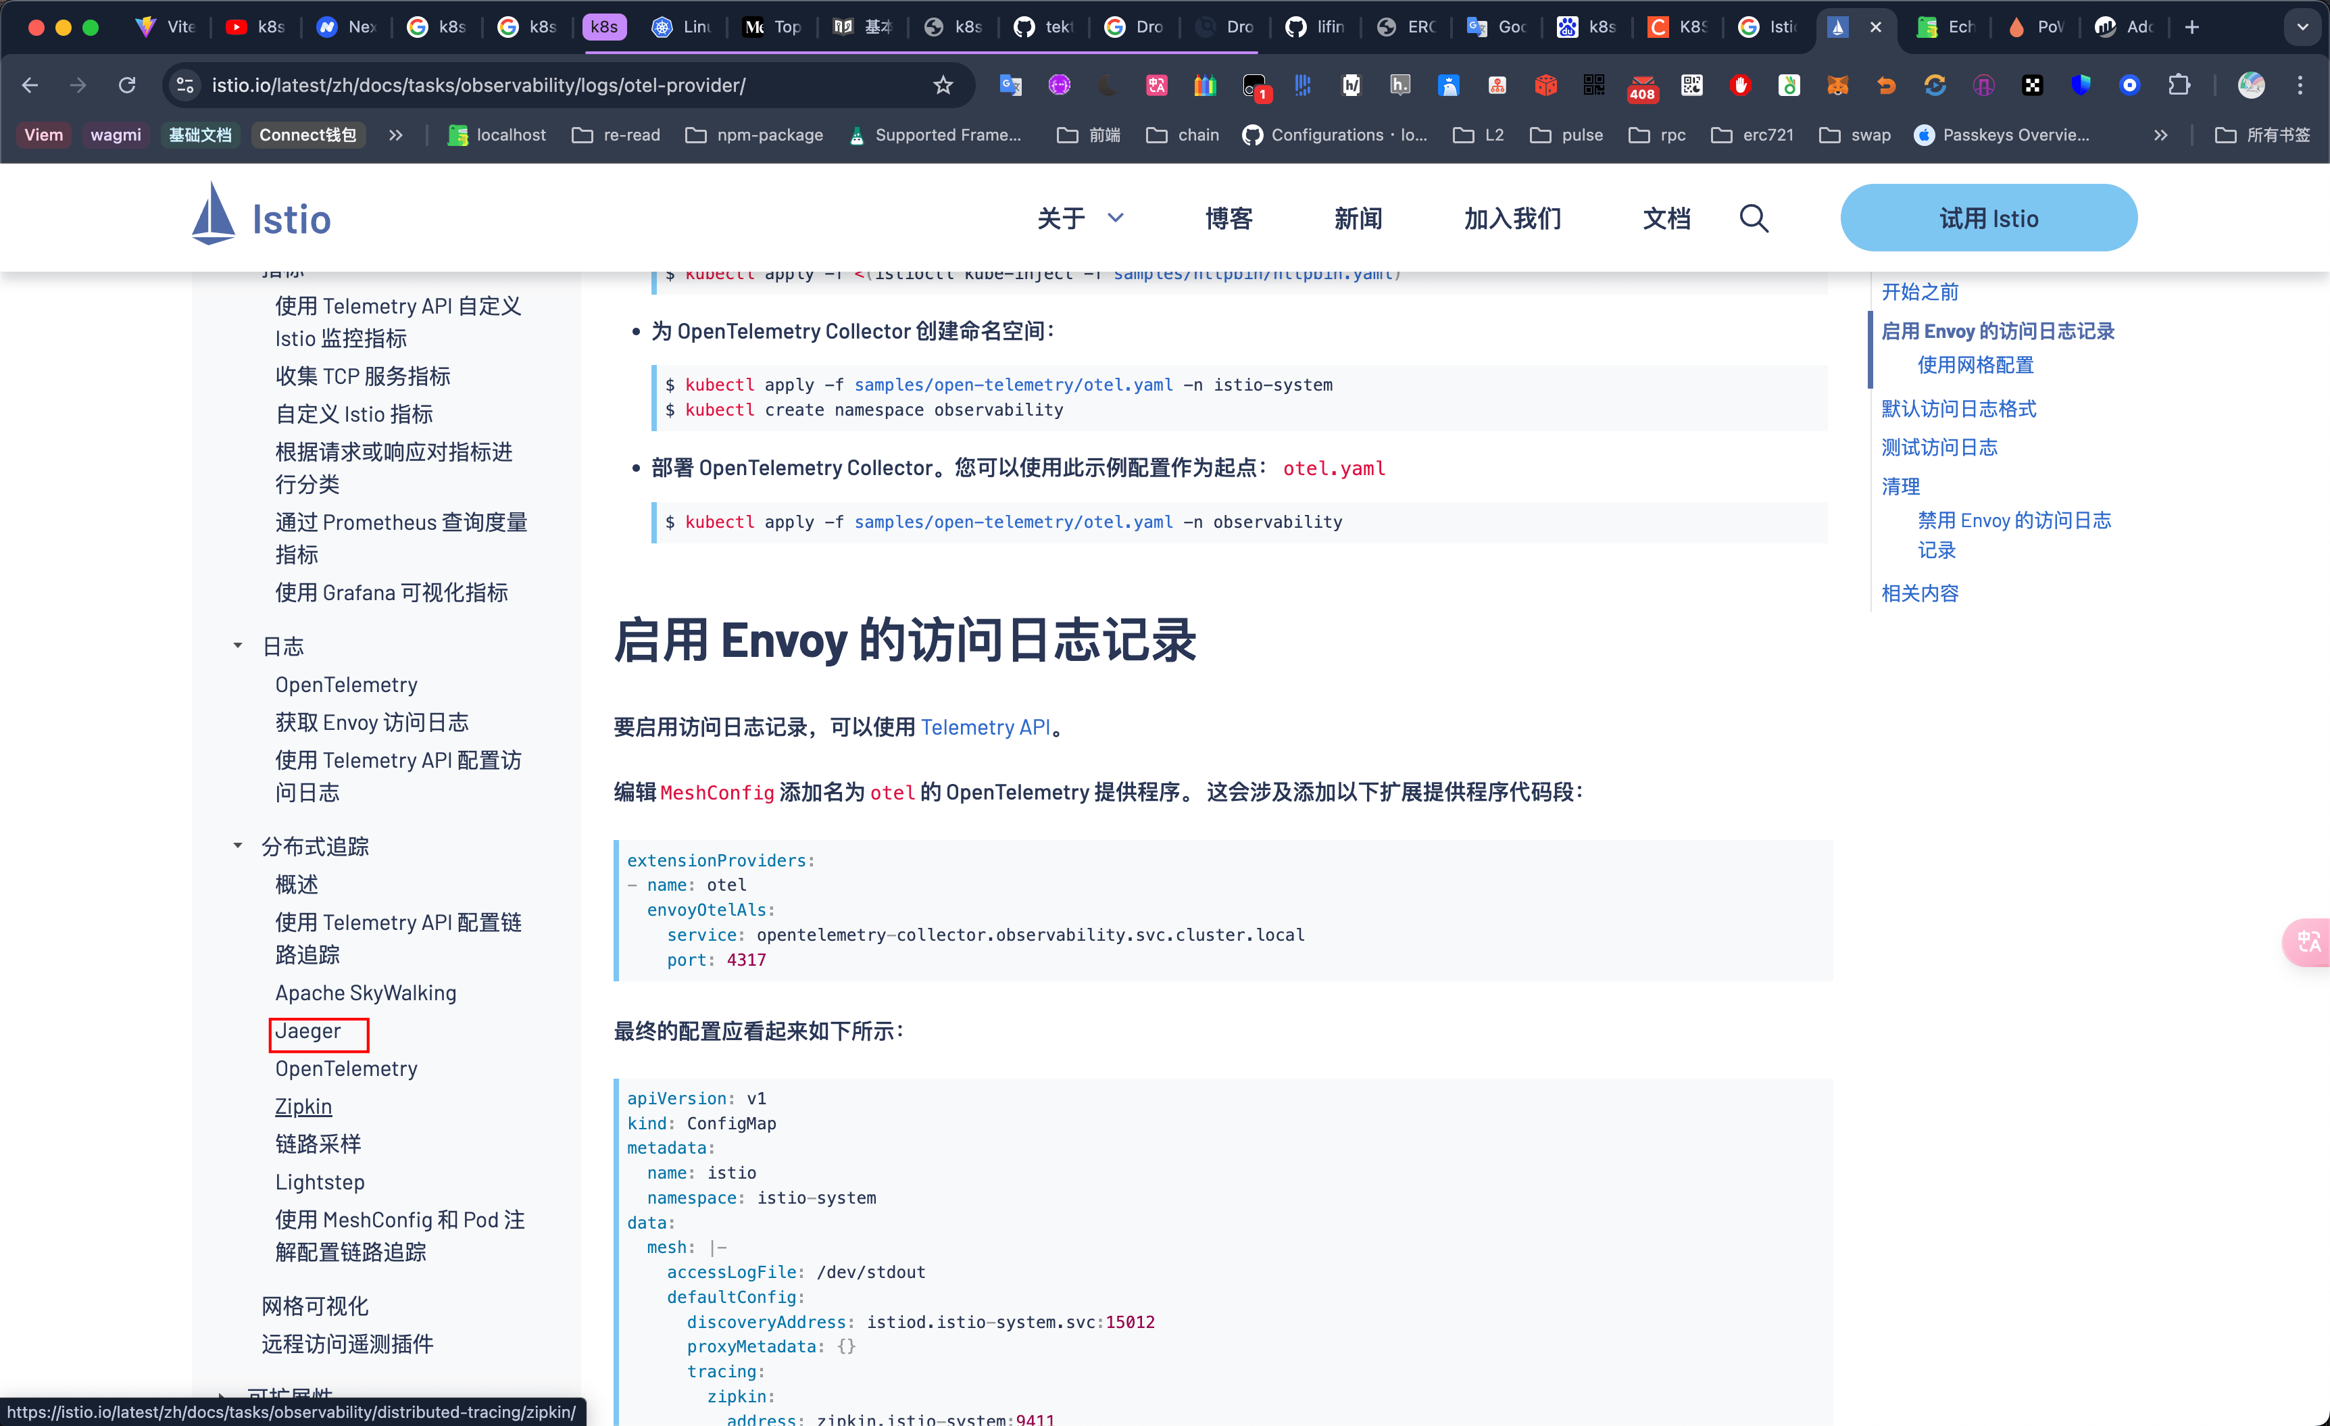Open 所有书签 folder
Image resolution: width=2330 pixels, height=1426 pixels.
(x=2262, y=134)
